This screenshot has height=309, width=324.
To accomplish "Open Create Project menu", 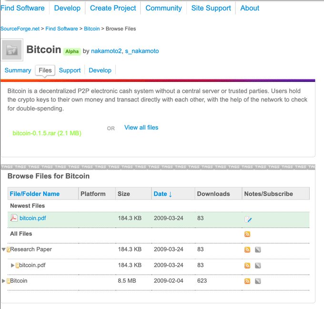I will 113,8.
